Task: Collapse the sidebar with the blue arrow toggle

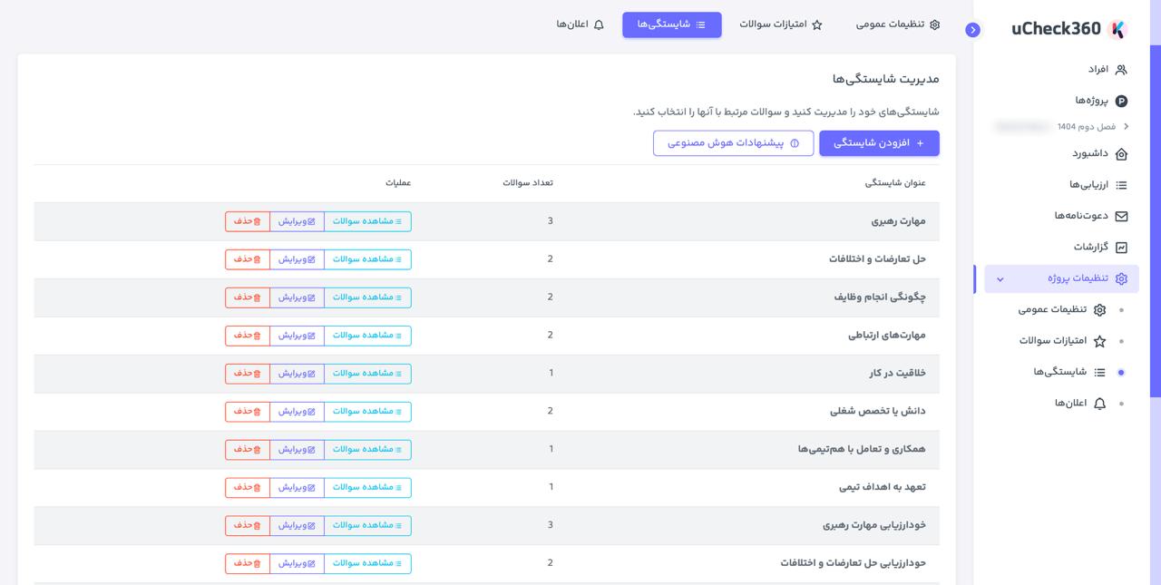Action: (x=972, y=30)
